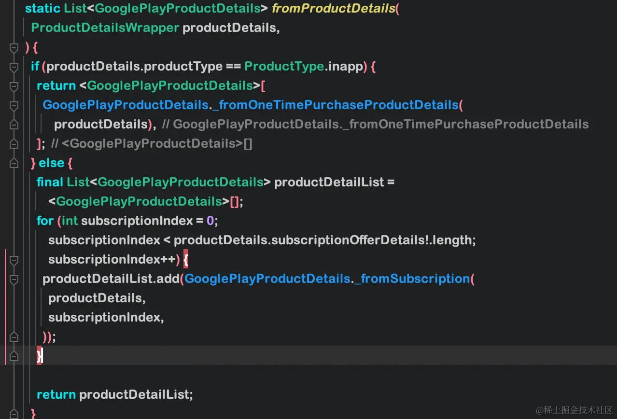The height and width of the screenshot is (419, 617).
Task: Click the ProductType class reference
Action: point(284,66)
